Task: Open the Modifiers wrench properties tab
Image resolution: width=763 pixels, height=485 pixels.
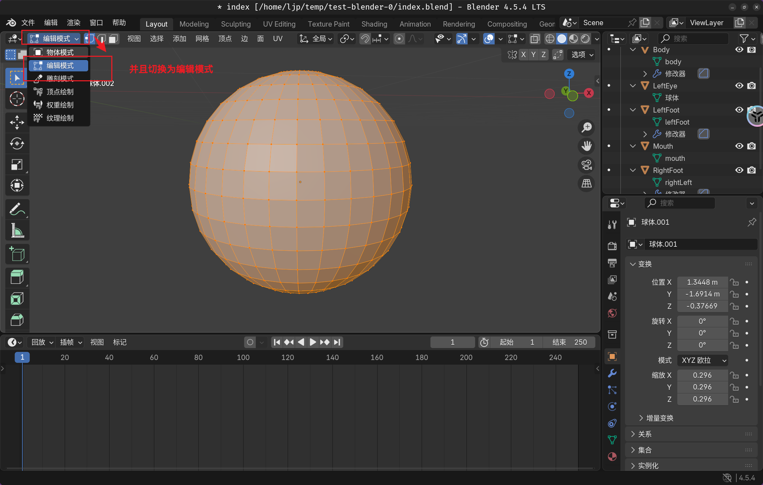Action: click(x=612, y=373)
